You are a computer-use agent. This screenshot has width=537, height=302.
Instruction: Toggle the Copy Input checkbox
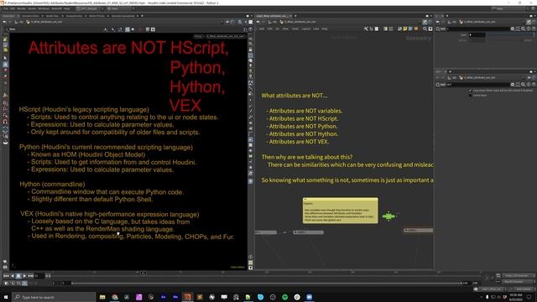[x=470, y=91]
